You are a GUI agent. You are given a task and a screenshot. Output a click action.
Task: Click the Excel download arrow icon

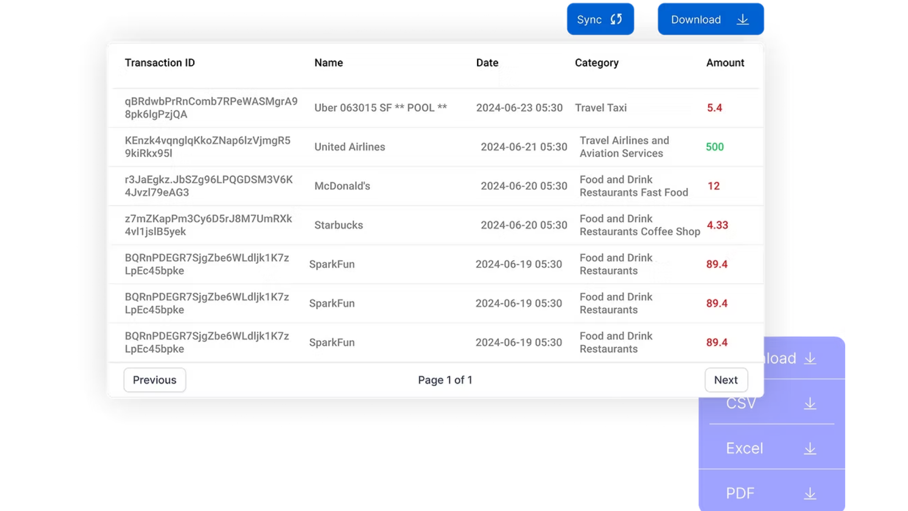(x=810, y=449)
